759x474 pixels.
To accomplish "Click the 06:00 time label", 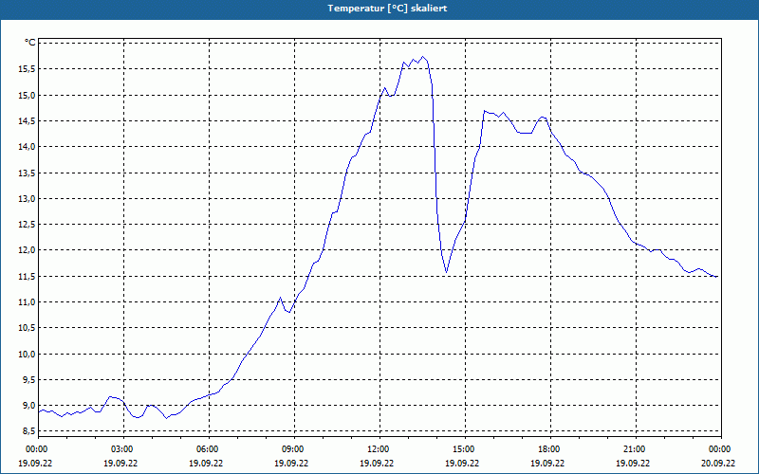I will pyautogui.click(x=209, y=449).
